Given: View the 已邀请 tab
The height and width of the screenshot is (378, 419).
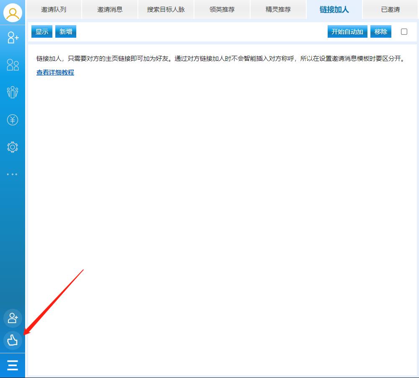Looking at the screenshot, I should (390, 9).
